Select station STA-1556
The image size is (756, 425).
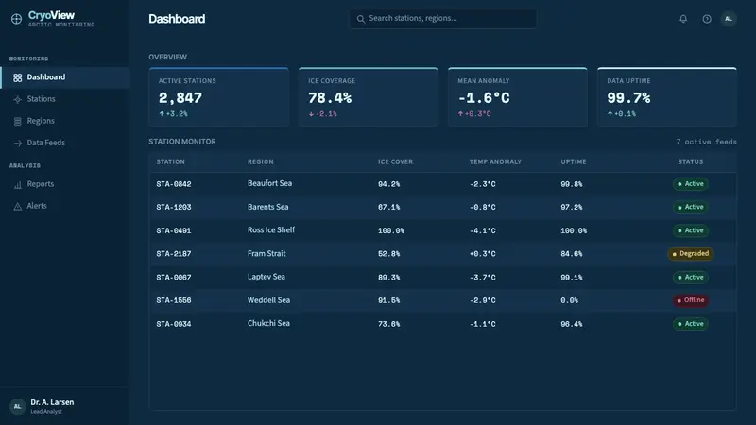174,300
